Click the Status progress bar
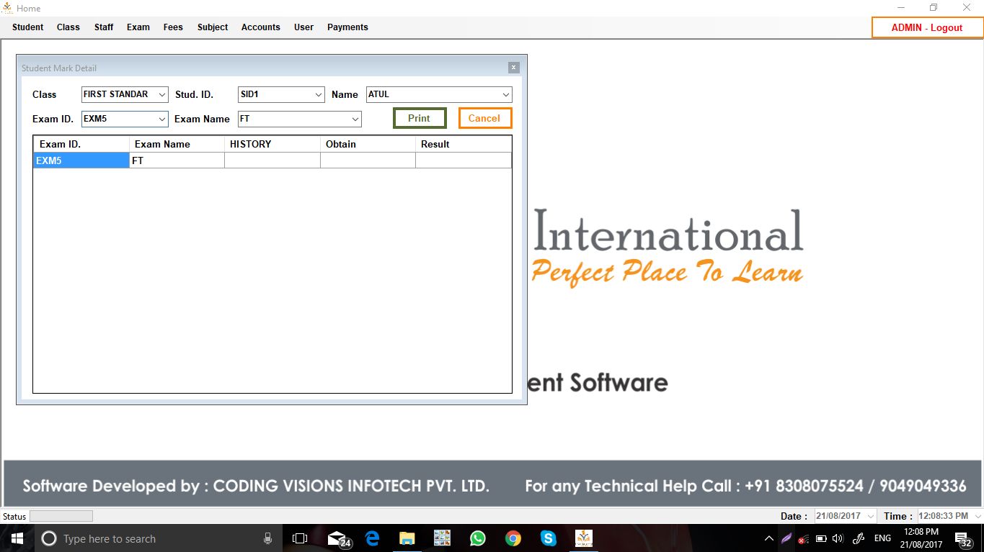This screenshot has height=552, width=984. (61, 516)
